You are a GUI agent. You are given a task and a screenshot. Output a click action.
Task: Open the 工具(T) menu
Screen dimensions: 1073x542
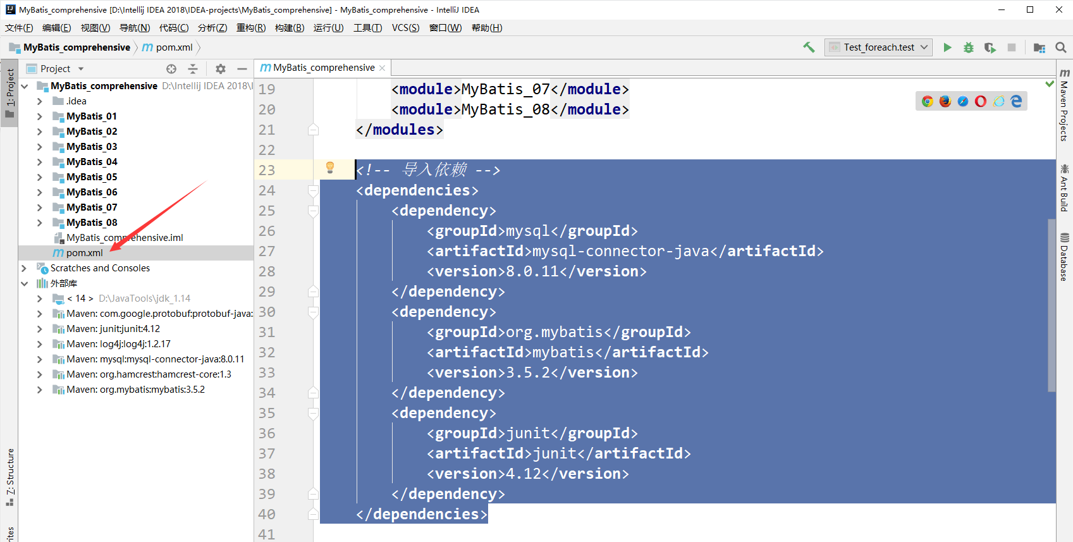[367, 28]
